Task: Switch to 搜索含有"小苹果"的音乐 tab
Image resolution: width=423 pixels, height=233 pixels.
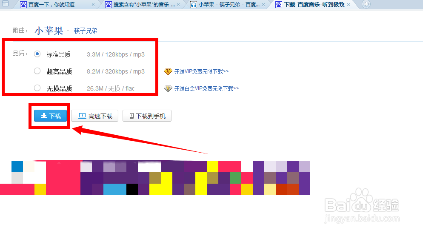Action: (x=144, y=5)
